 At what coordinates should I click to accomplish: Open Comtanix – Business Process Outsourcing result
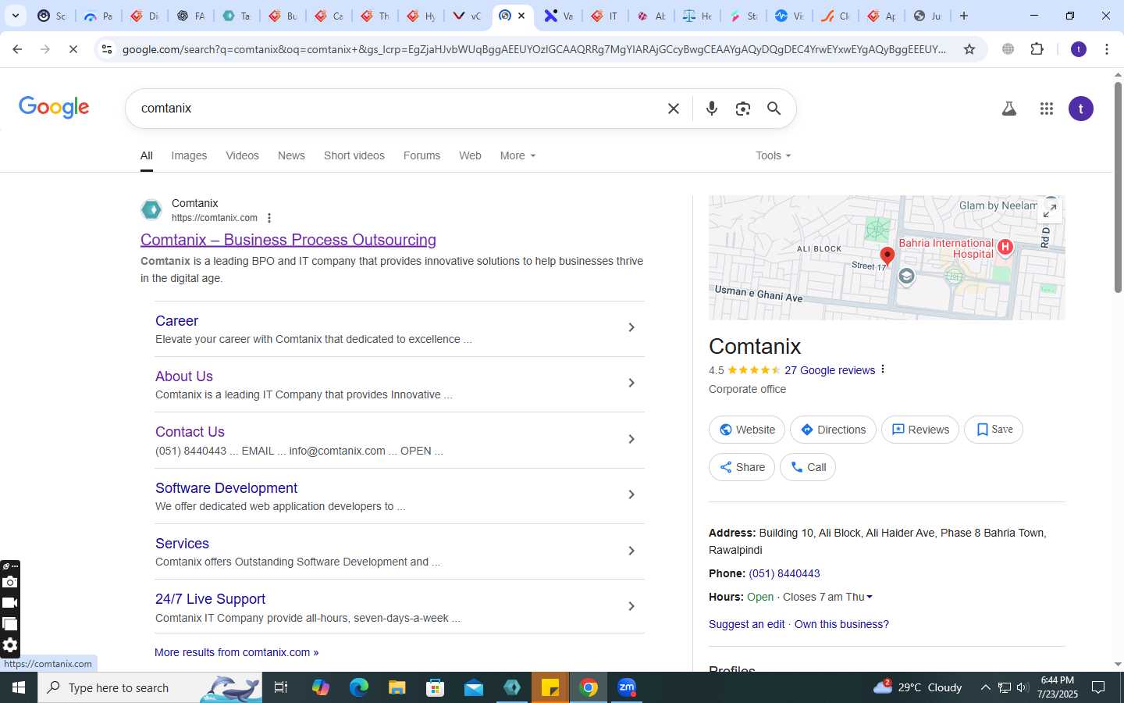(288, 240)
